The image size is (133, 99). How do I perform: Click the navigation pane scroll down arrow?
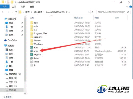click(25, 94)
